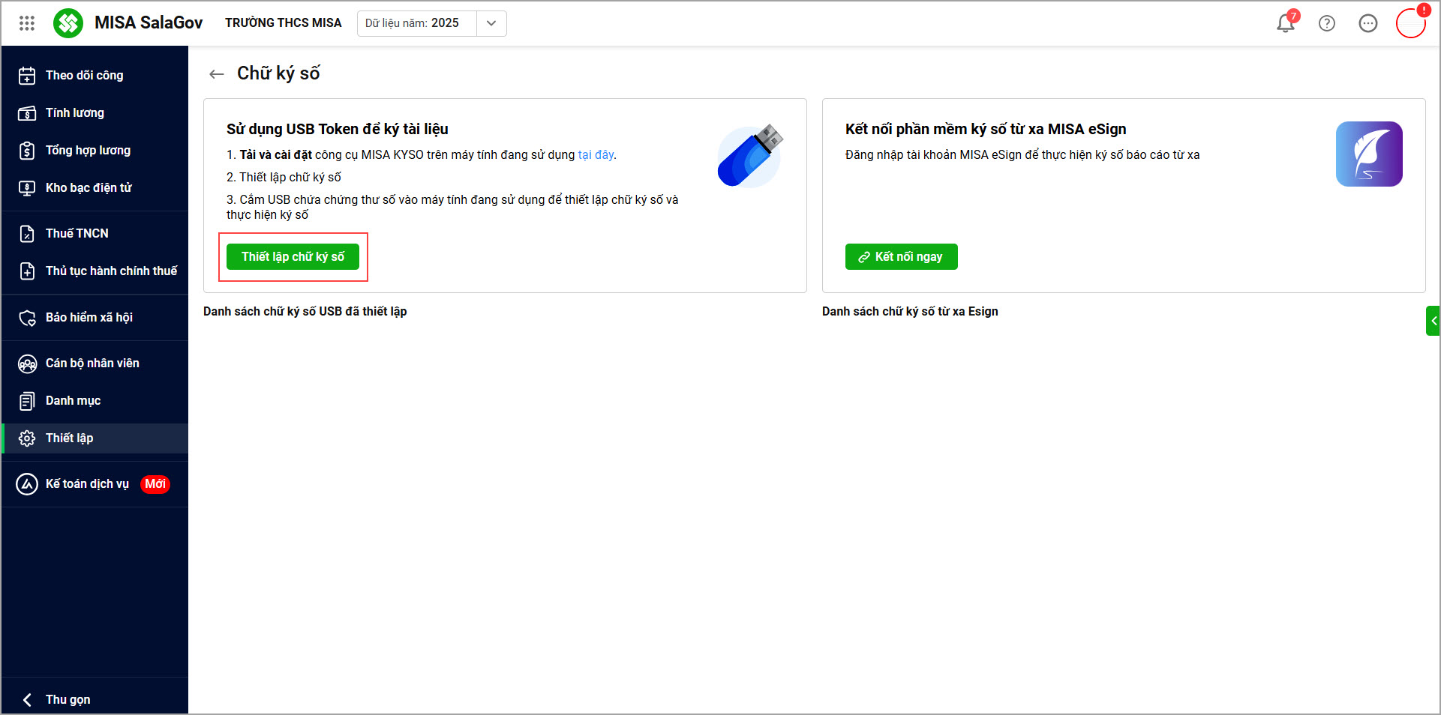The width and height of the screenshot is (1441, 715).
Task: Click the Thủ tục hành chính thuế icon
Action: coord(27,271)
